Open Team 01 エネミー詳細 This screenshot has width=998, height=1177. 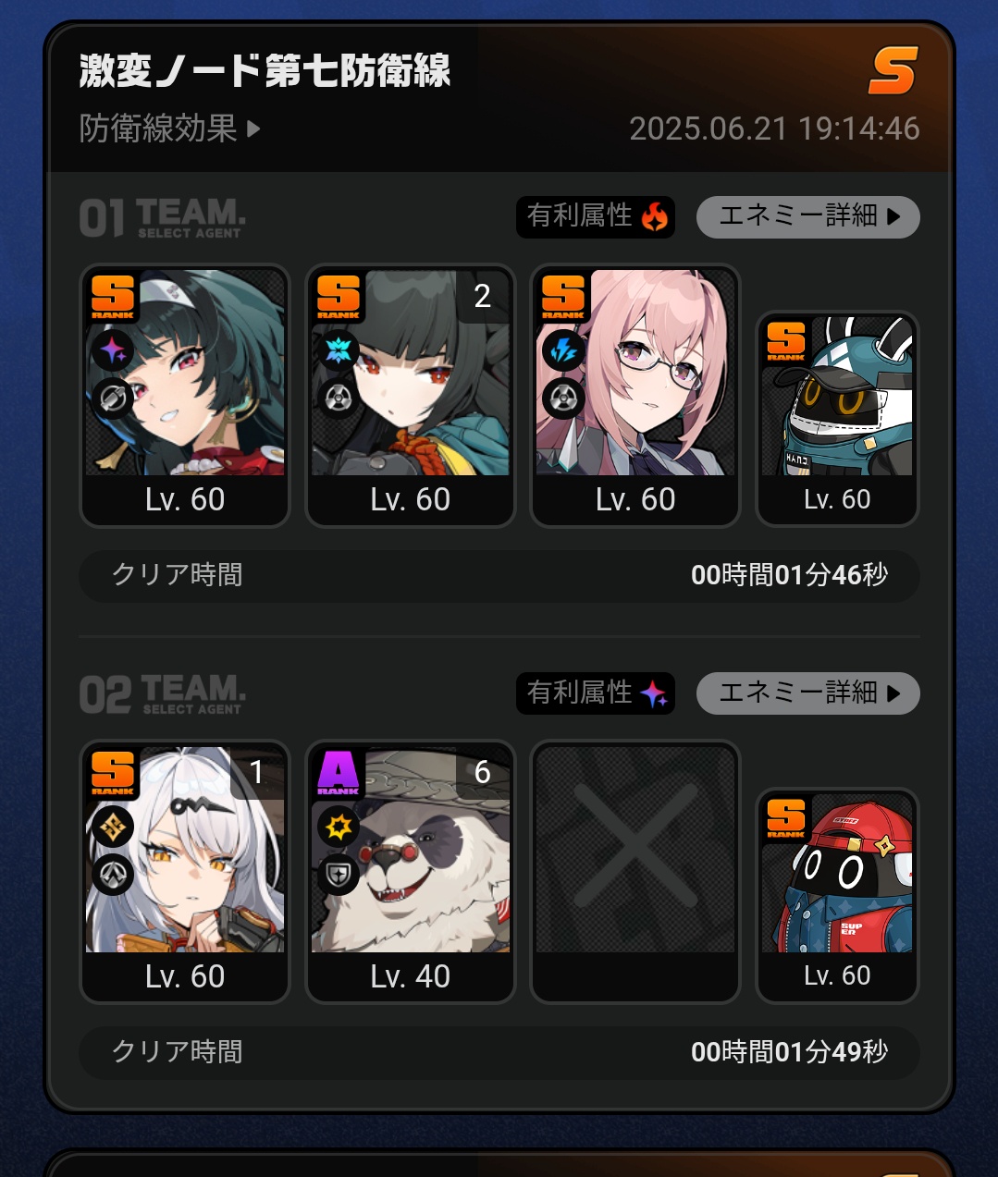[807, 216]
